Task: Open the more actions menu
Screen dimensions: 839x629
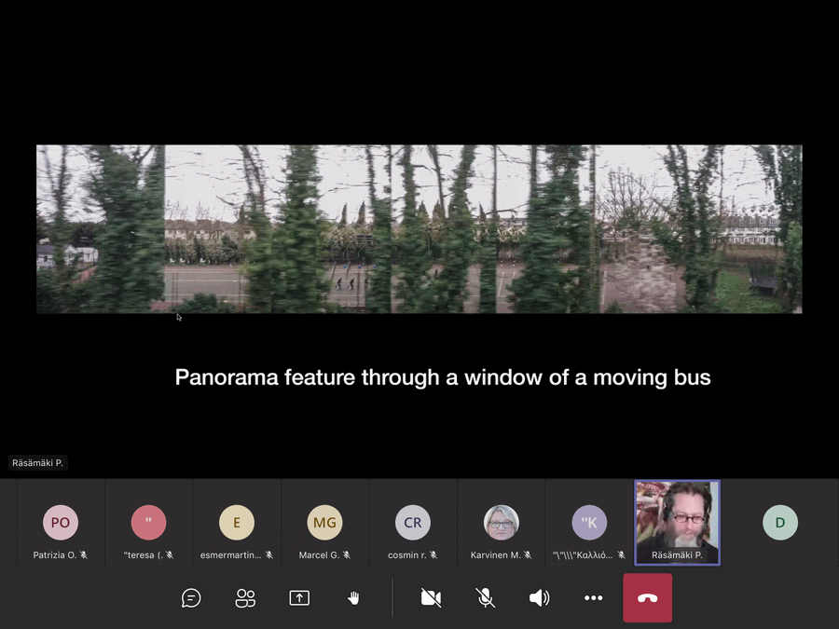Action: pyautogui.click(x=593, y=598)
